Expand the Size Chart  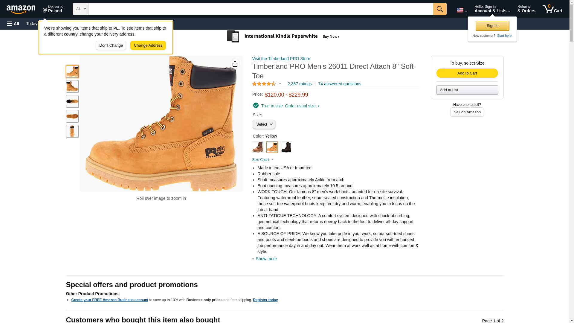(263, 160)
